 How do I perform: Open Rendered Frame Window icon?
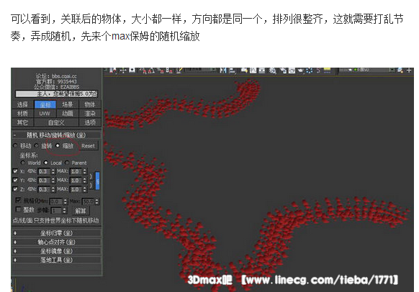pyautogui.click(x=292, y=70)
